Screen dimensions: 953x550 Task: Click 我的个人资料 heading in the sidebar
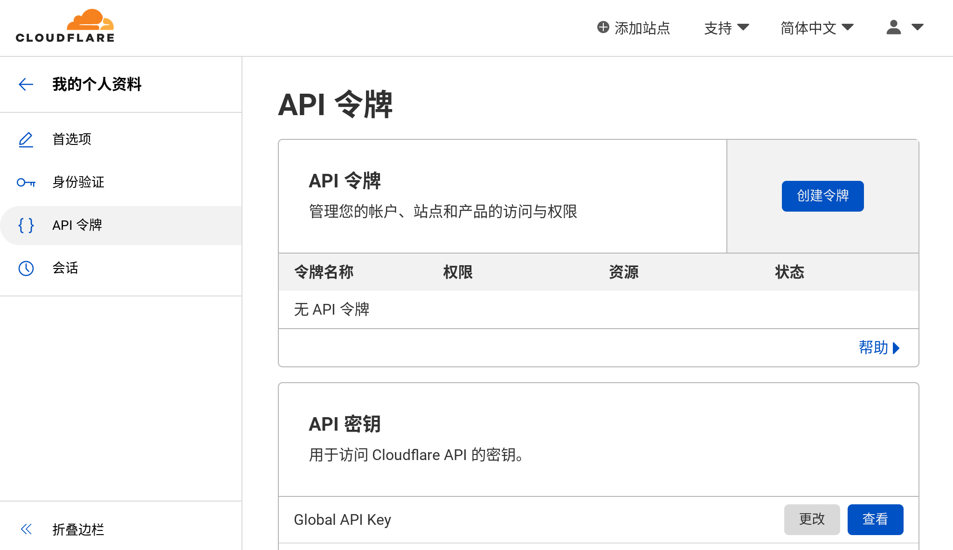tap(97, 84)
